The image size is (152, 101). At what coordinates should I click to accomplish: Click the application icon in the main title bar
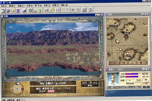coord(1,3)
